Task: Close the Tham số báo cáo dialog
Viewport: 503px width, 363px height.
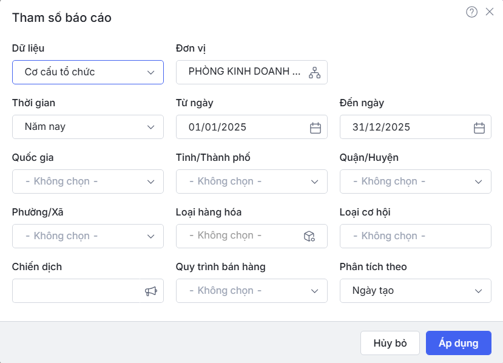Action: click(x=490, y=12)
